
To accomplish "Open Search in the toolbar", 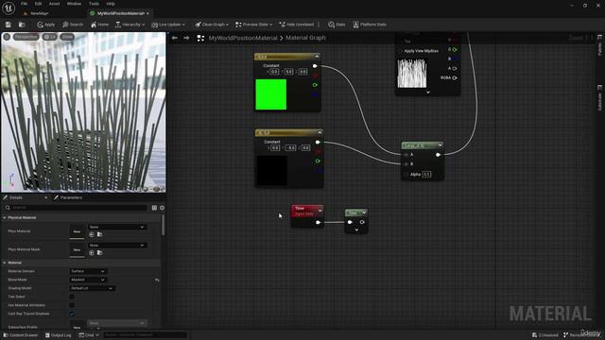I will tap(73, 25).
